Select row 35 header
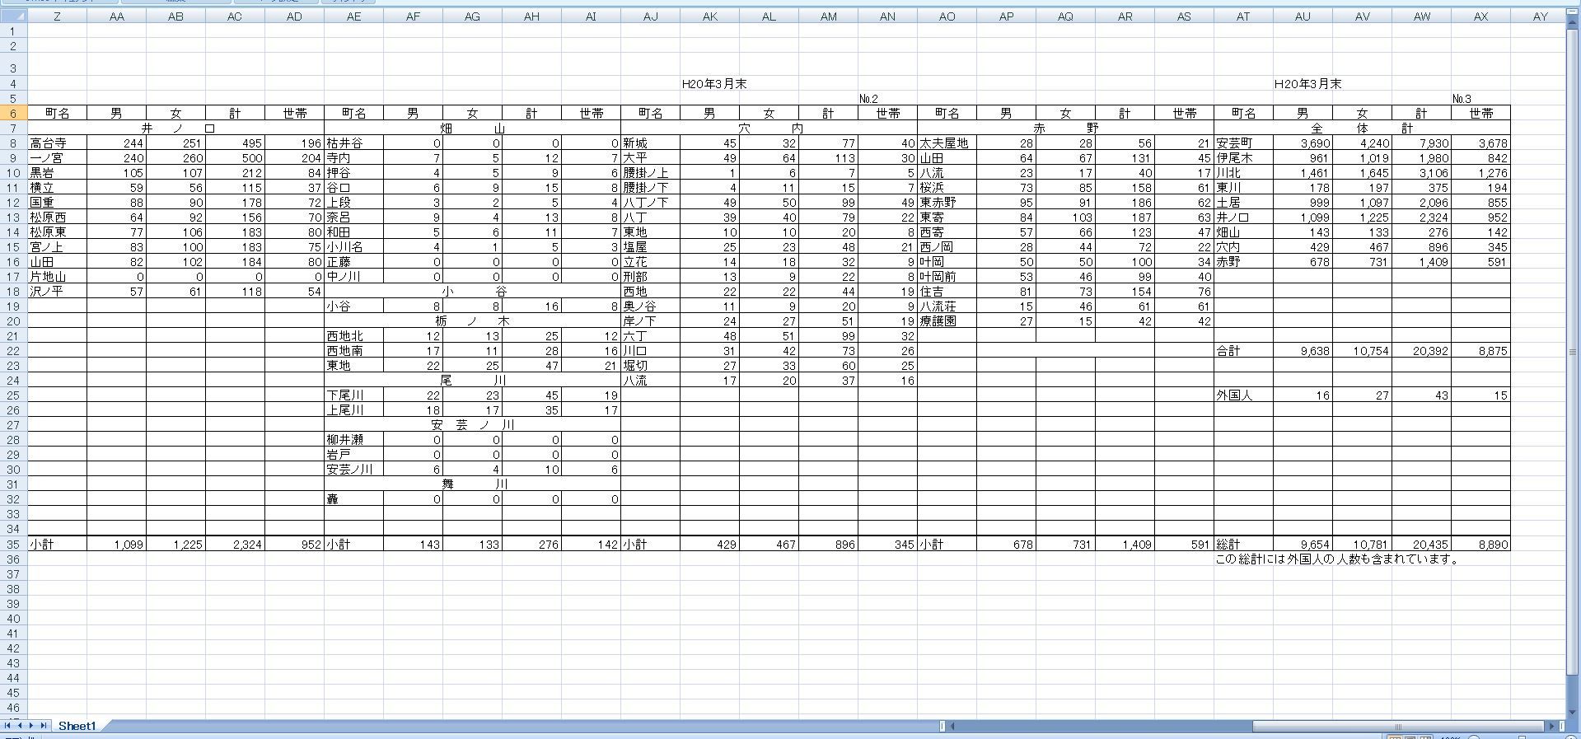This screenshot has width=1581, height=739. pyautogui.click(x=13, y=544)
